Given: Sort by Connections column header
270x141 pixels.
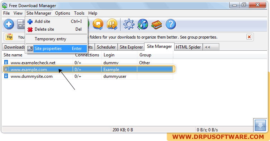Looking at the screenshot, I should pos(87,55).
